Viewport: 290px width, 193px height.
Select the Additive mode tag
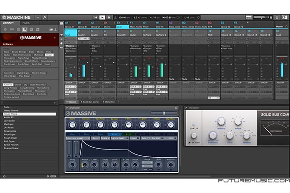8,85
